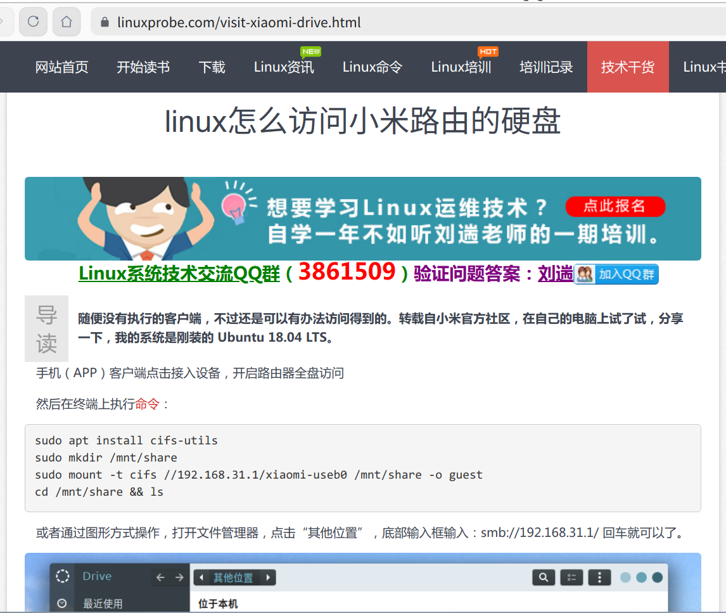
Task: Reload the page with the refresh icon
Action: click(x=34, y=22)
